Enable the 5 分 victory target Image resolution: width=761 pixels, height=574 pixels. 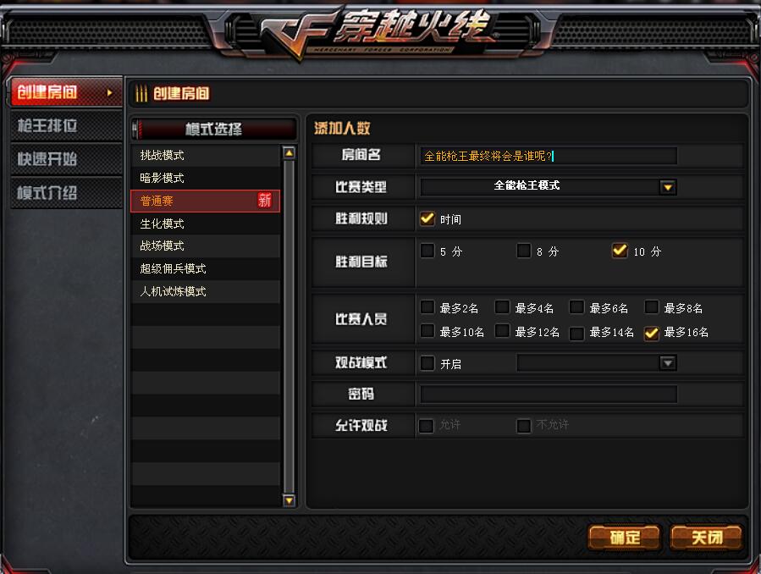[x=427, y=251]
